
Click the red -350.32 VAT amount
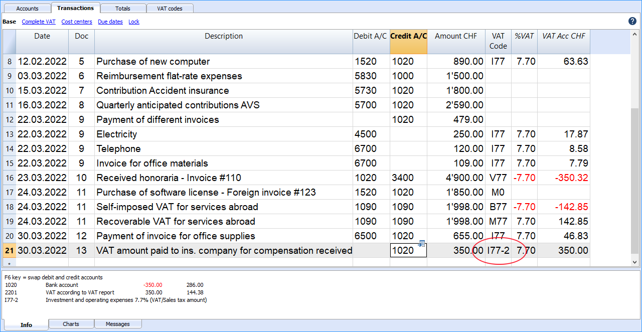564,178
